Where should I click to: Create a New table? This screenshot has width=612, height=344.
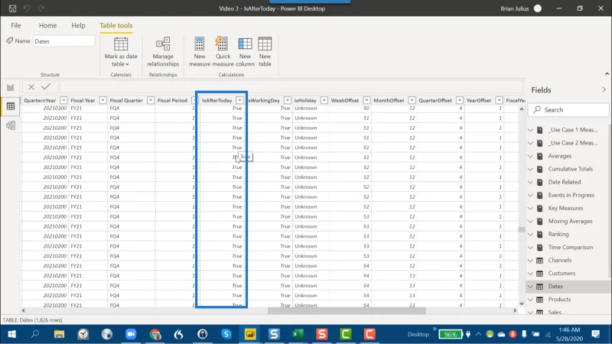tap(265, 52)
